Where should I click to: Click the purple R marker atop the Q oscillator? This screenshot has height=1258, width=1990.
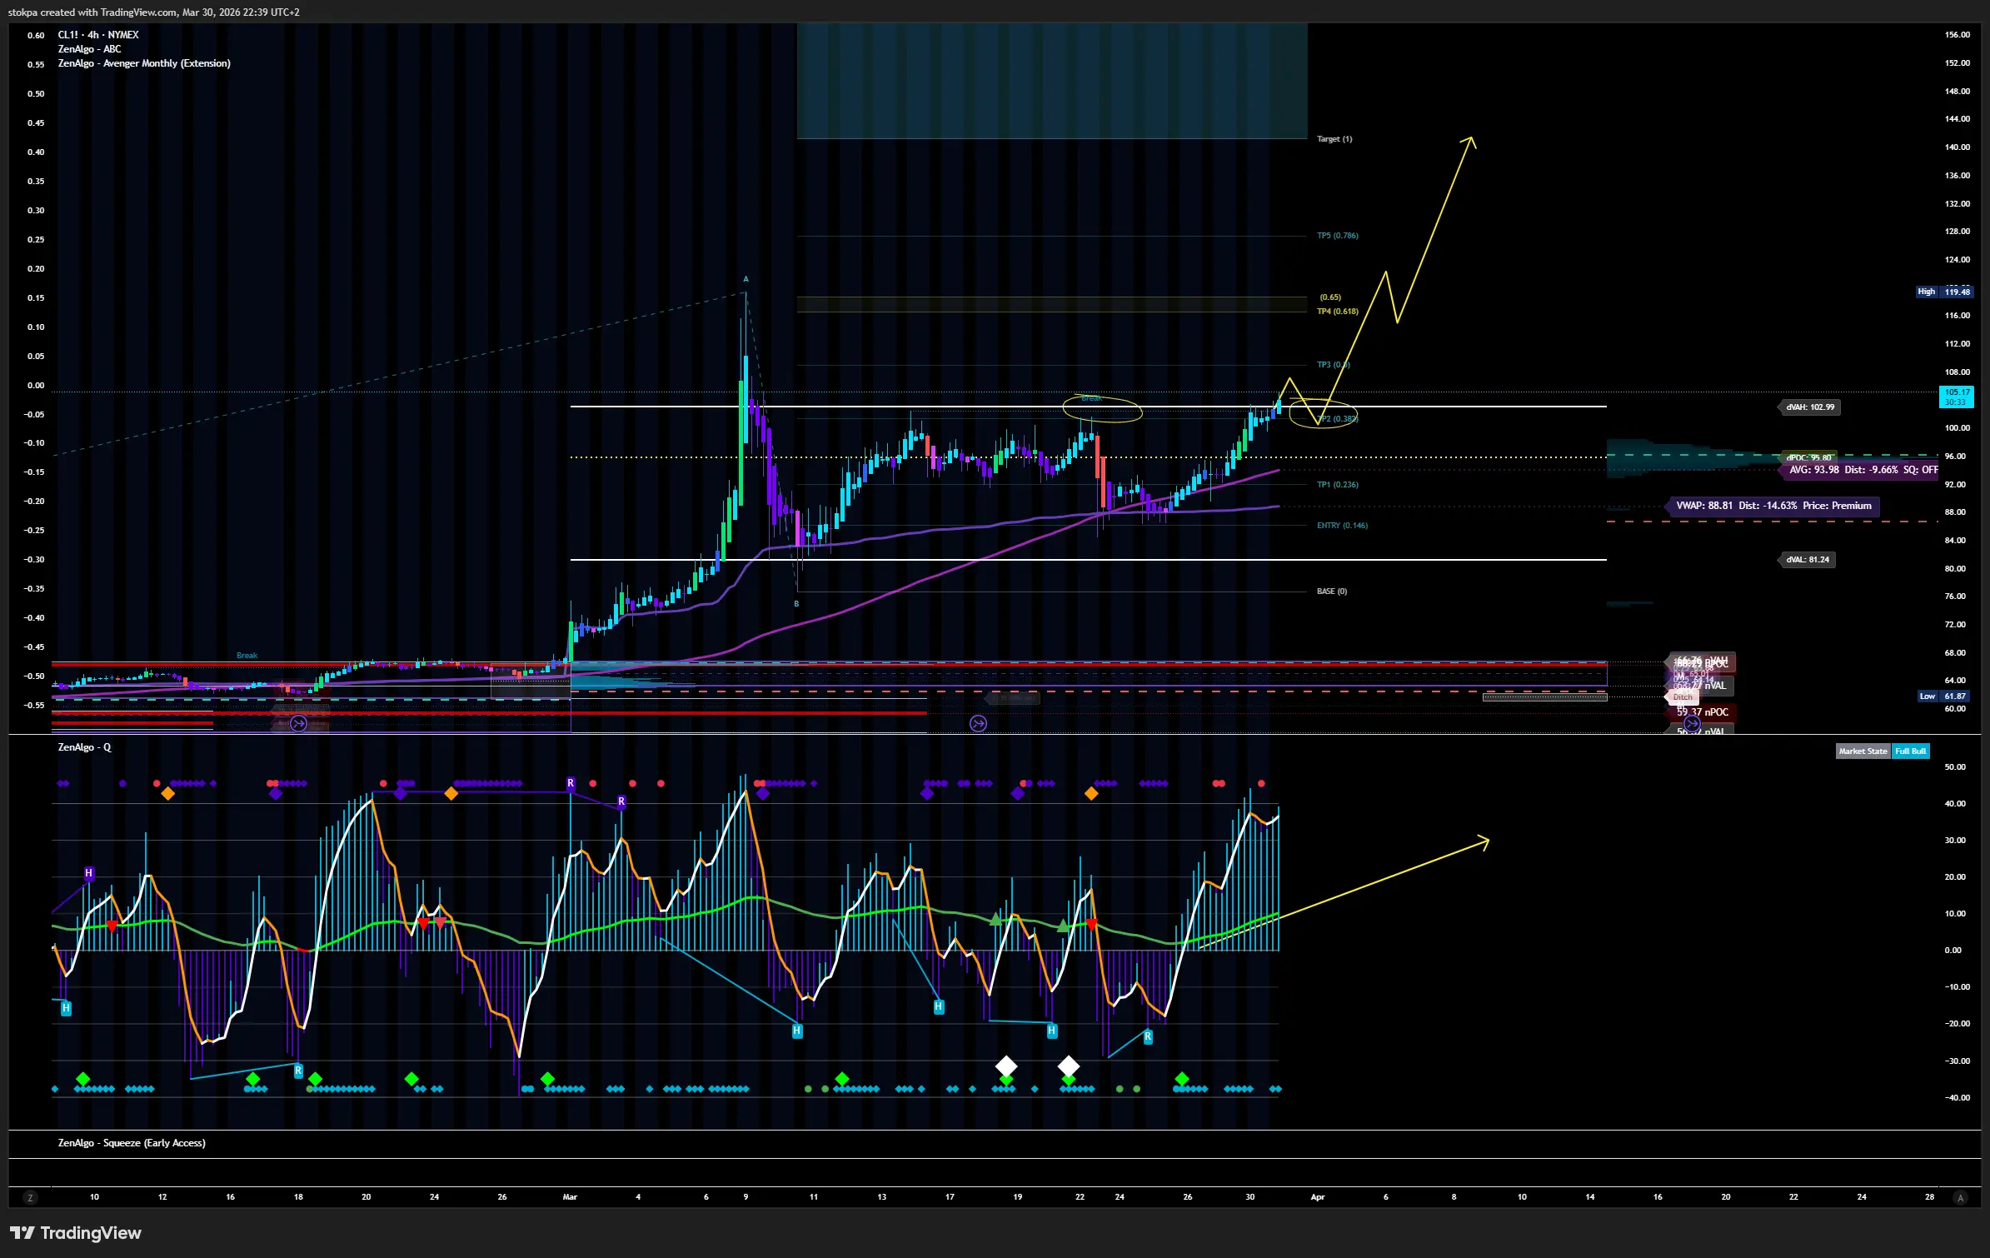point(571,783)
